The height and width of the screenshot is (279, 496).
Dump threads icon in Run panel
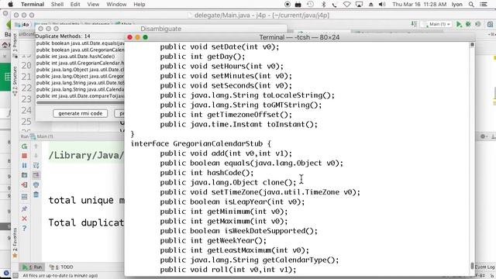24,175
